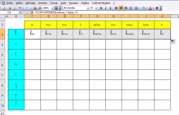Open the Insertion menu
This screenshot has height=115, width=179.
pyautogui.click(x=43, y=3)
